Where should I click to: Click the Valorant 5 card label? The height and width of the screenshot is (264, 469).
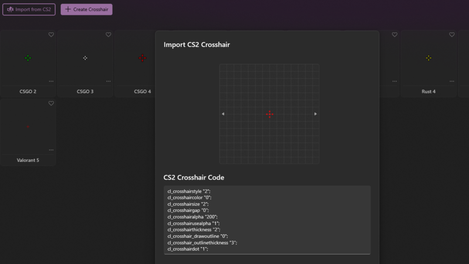(x=28, y=160)
